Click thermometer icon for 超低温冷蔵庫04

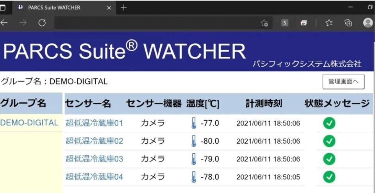click(194, 177)
